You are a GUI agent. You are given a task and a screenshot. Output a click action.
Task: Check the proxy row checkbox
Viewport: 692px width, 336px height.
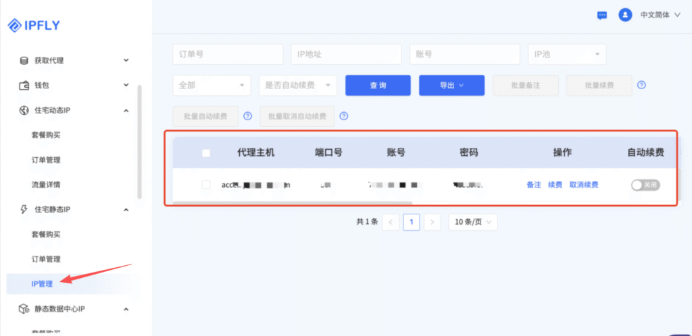206,185
